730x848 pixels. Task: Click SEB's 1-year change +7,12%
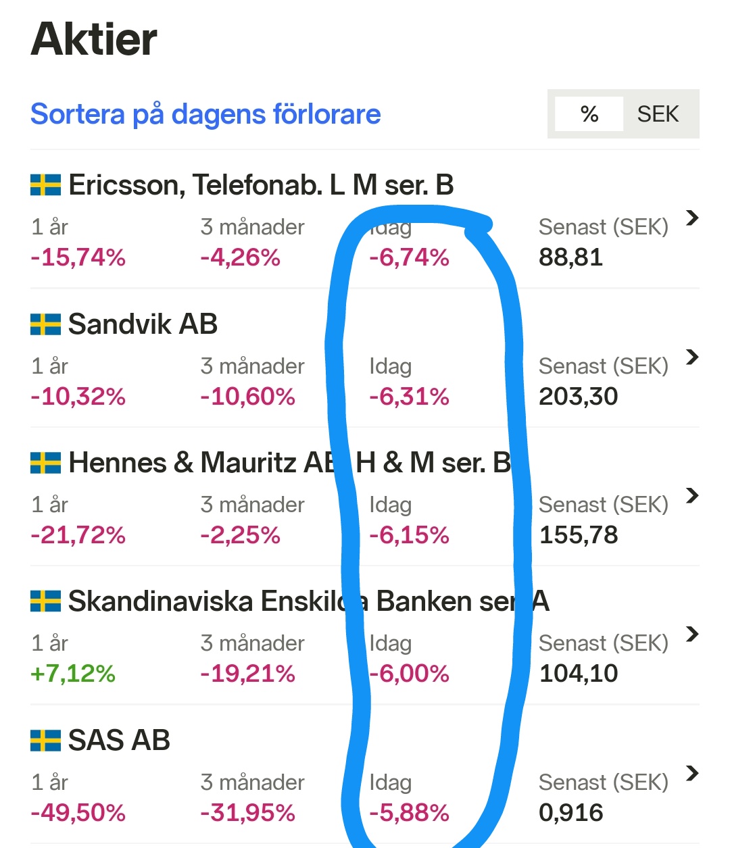pyautogui.click(x=73, y=674)
